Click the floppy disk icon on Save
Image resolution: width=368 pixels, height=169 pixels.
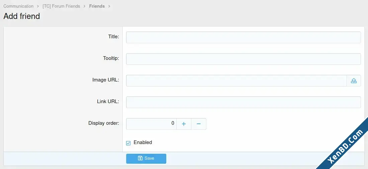(140, 158)
